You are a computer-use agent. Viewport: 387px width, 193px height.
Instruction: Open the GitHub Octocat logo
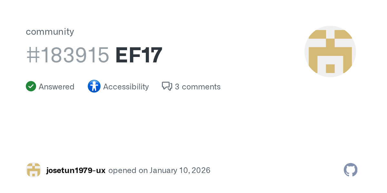(x=351, y=170)
